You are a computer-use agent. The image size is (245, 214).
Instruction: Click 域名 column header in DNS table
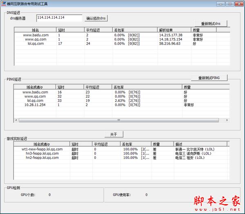tap(35, 30)
